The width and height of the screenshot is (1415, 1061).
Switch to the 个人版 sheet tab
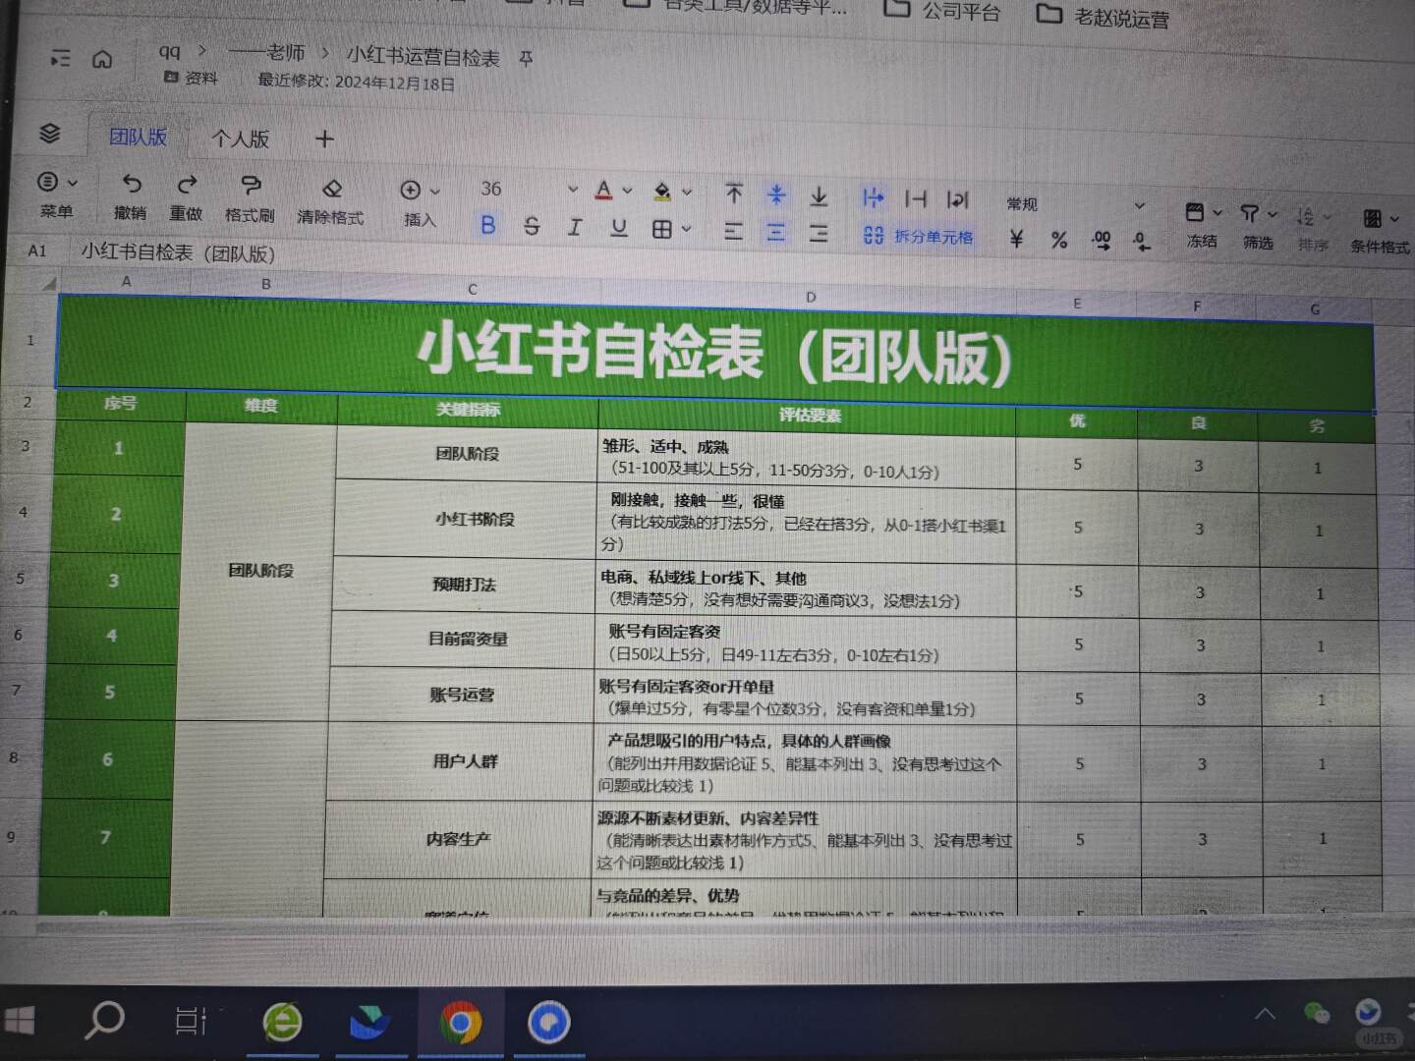(x=240, y=139)
